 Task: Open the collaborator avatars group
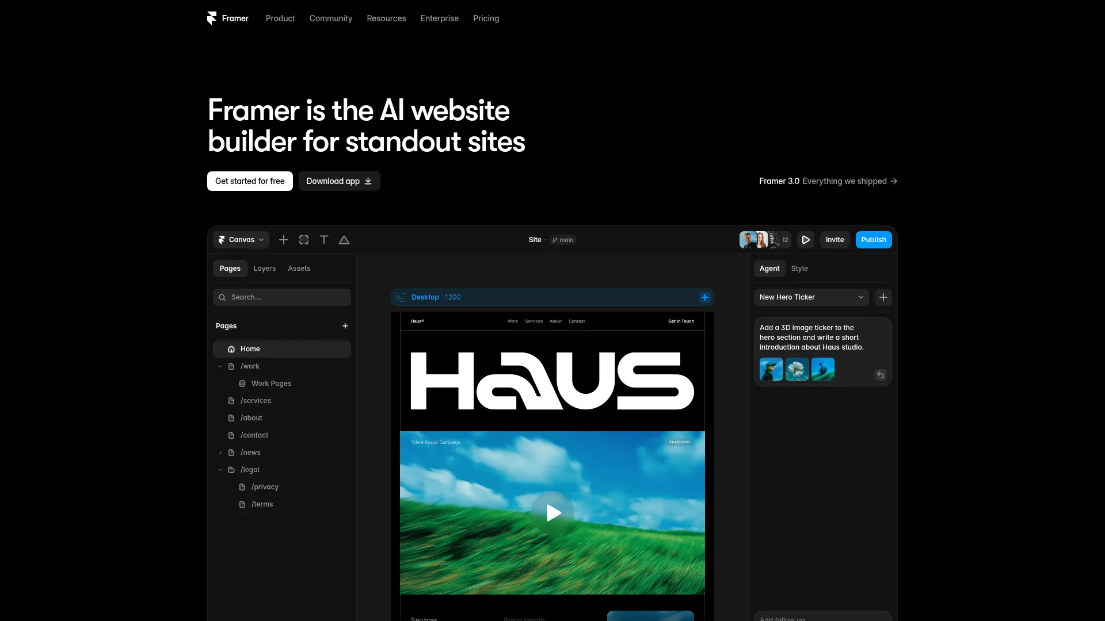pyautogui.click(x=765, y=240)
